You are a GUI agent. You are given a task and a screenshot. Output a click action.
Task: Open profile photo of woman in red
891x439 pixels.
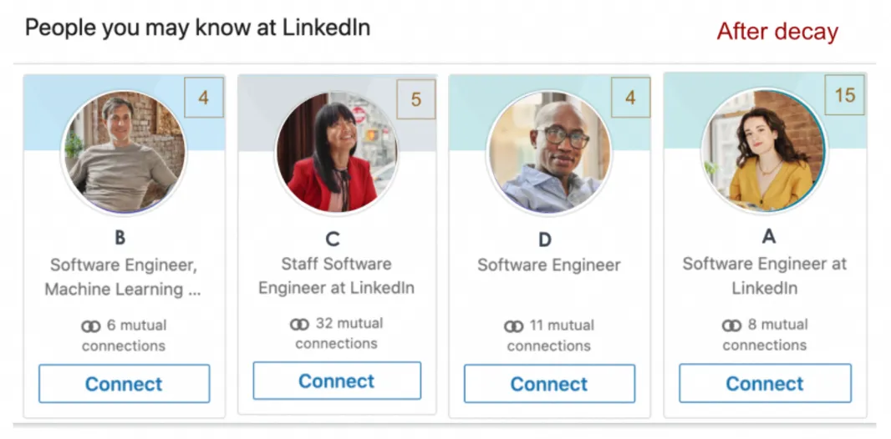[x=337, y=151]
